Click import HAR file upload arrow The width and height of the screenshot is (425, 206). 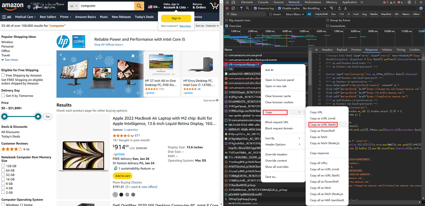click(340, 8)
